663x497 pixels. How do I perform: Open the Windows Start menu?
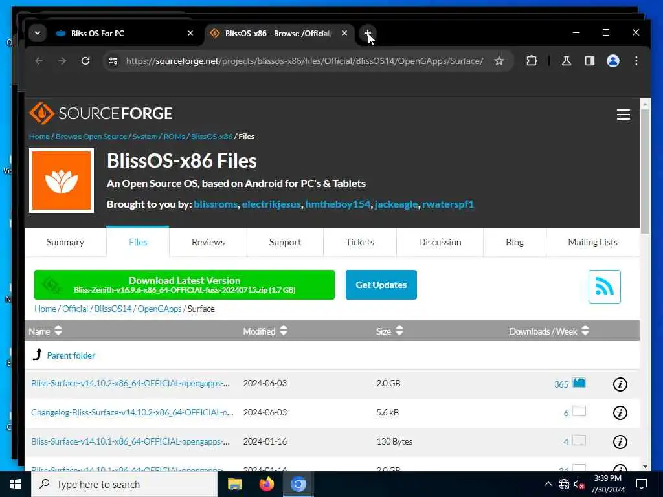(x=16, y=484)
